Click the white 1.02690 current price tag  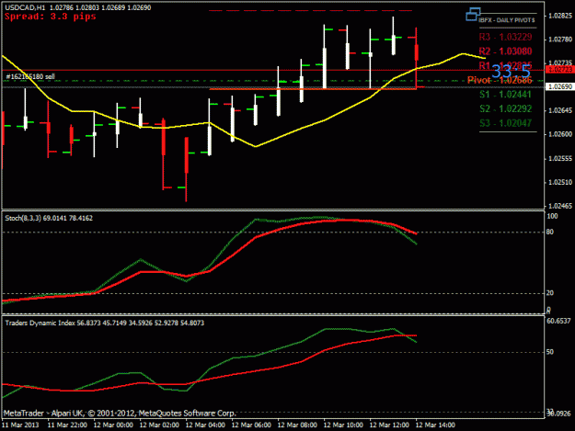pyautogui.click(x=559, y=86)
